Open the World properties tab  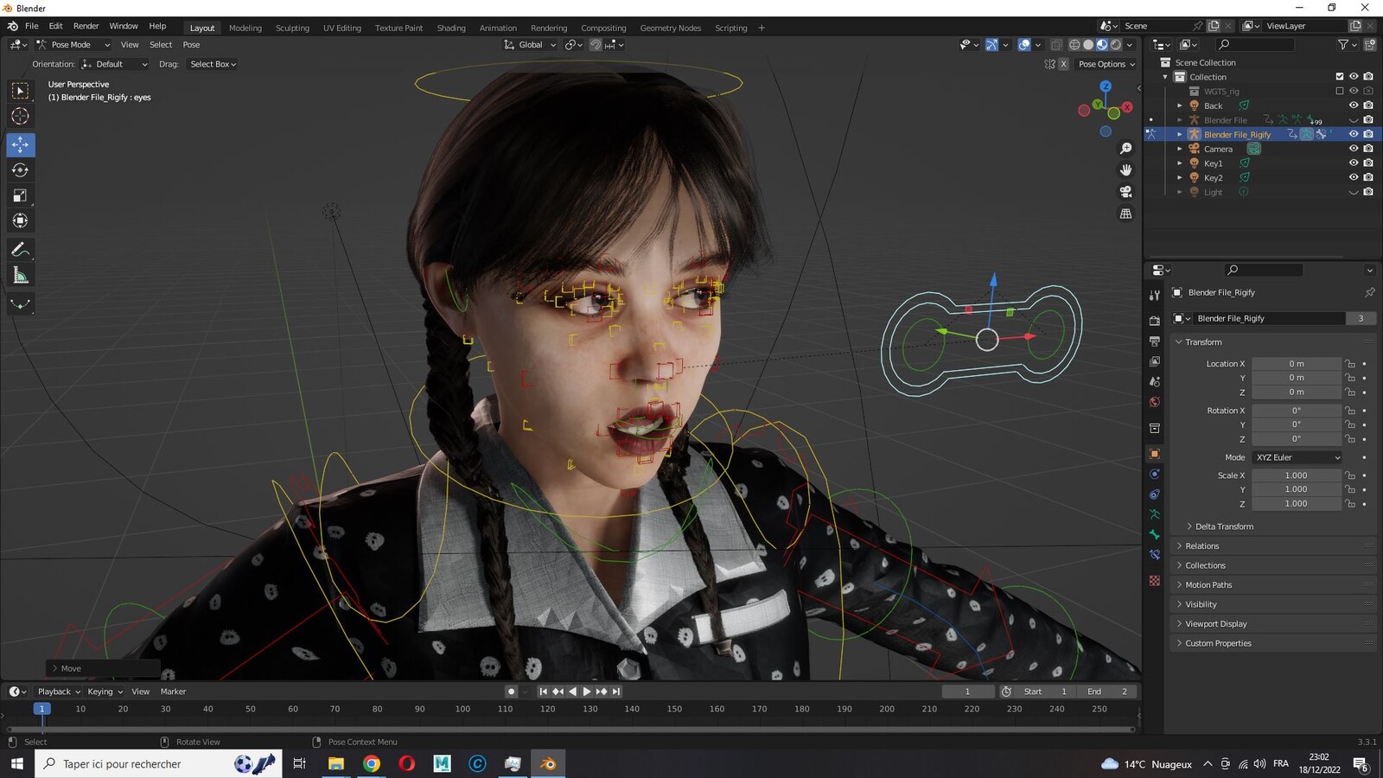click(1155, 402)
